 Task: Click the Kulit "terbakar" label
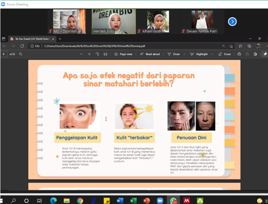click(x=134, y=138)
